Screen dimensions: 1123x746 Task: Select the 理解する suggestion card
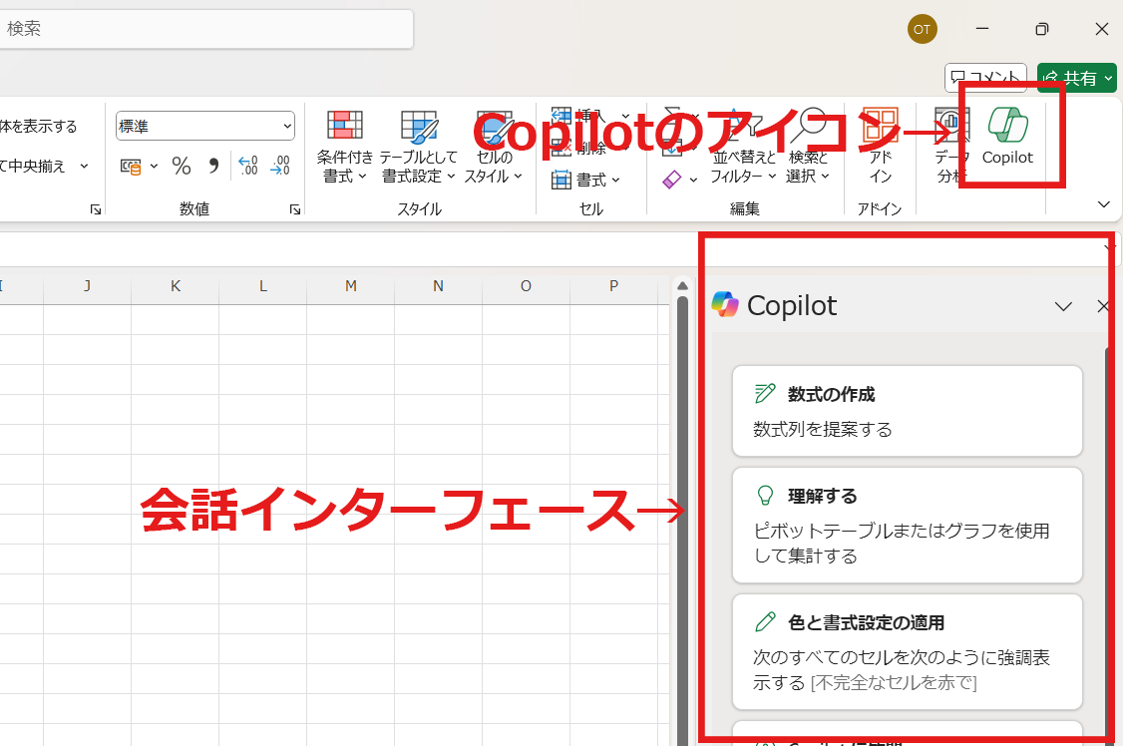click(907, 525)
